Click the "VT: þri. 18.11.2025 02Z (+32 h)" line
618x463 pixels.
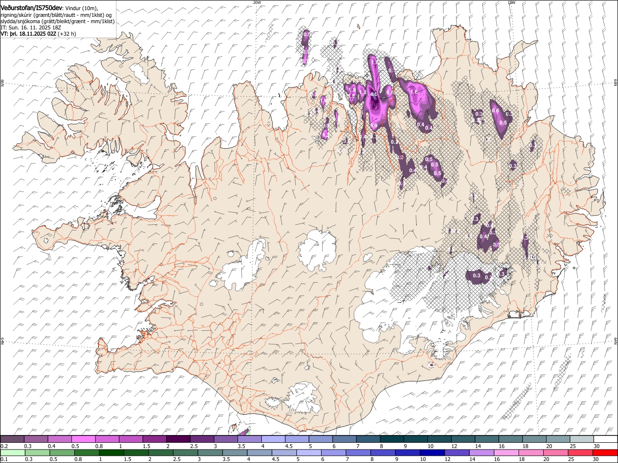pos(38,34)
